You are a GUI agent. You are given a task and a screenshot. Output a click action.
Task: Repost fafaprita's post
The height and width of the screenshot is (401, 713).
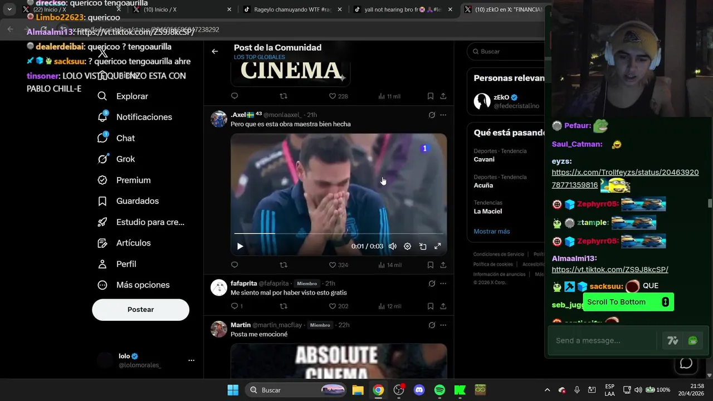284,306
